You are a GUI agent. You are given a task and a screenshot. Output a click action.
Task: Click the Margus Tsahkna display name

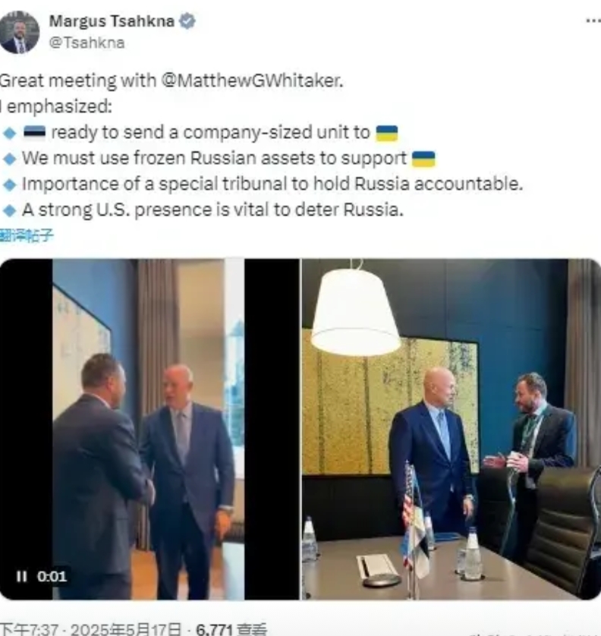(112, 20)
